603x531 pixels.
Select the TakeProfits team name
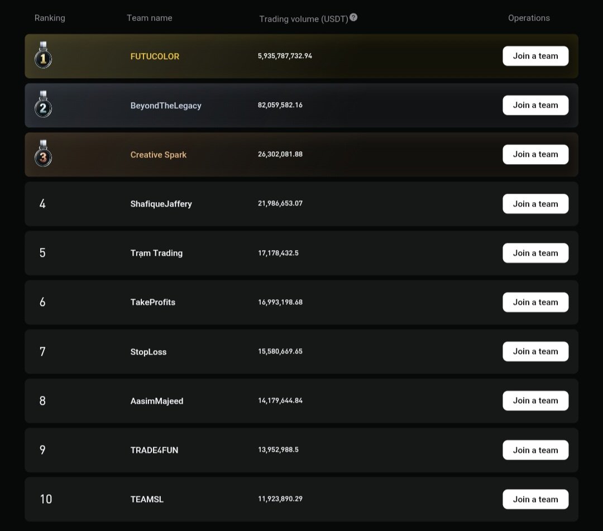coord(152,302)
